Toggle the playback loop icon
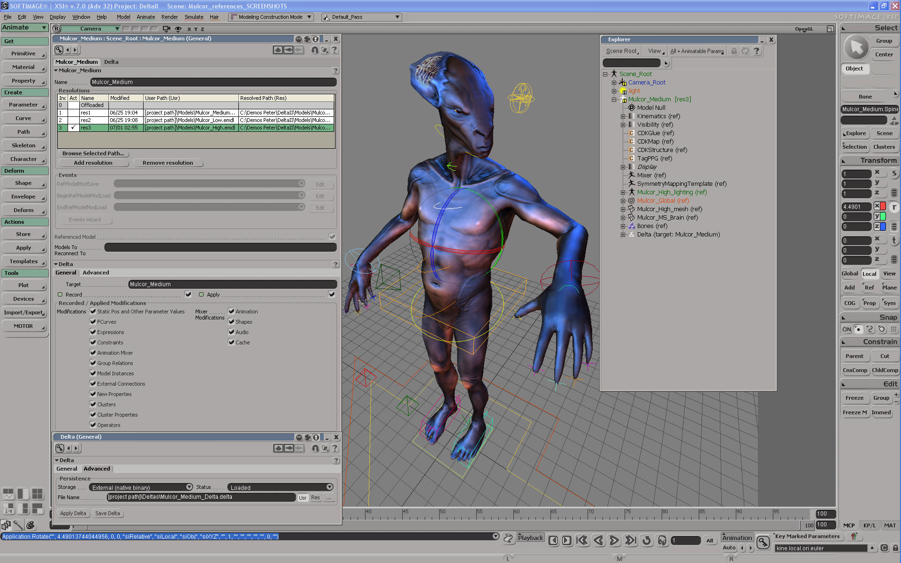The image size is (901, 563). coord(647,540)
